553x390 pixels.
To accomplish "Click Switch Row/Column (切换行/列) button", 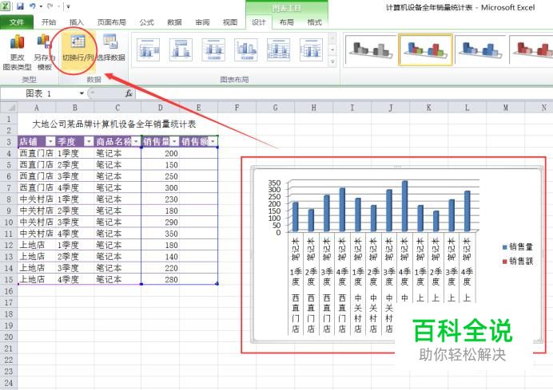I will pos(78,52).
